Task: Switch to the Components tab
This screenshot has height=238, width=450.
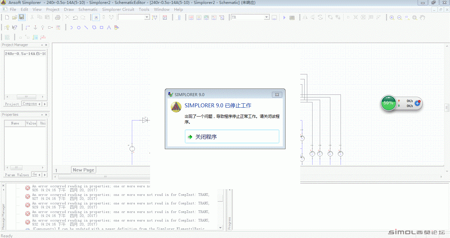Action: click(30, 104)
